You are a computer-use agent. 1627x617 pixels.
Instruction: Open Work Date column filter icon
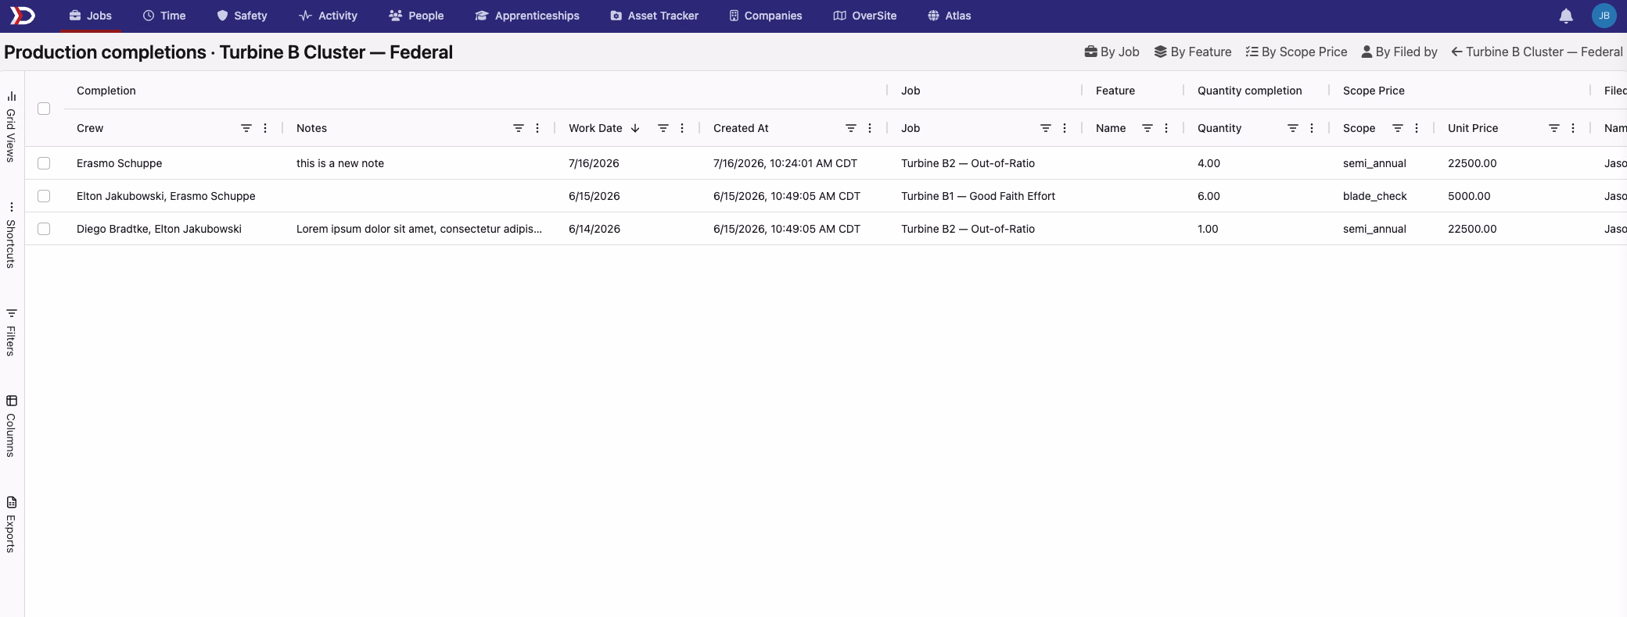tap(663, 128)
